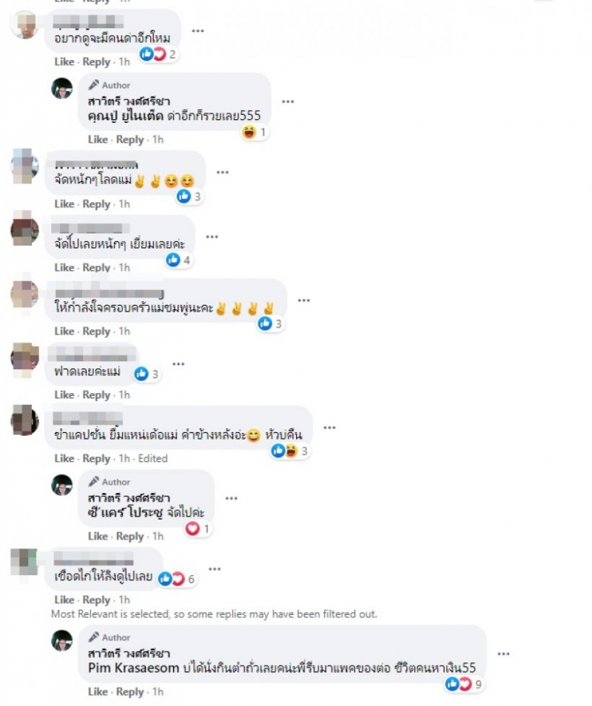Open three-dot menu on Pim Krasaesom reply
Image resolution: width=592 pixels, height=706 pixels.
[503, 653]
